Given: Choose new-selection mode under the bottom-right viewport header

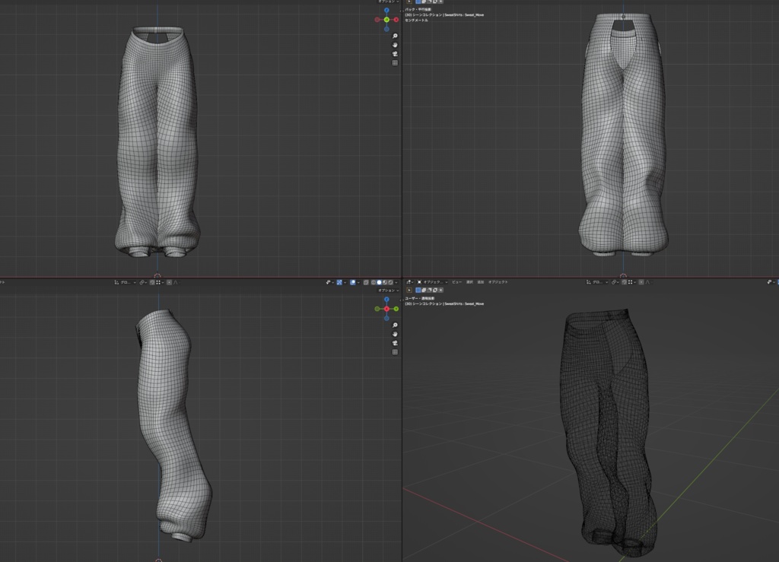Looking at the screenshot, I should [x=418, y=290].
